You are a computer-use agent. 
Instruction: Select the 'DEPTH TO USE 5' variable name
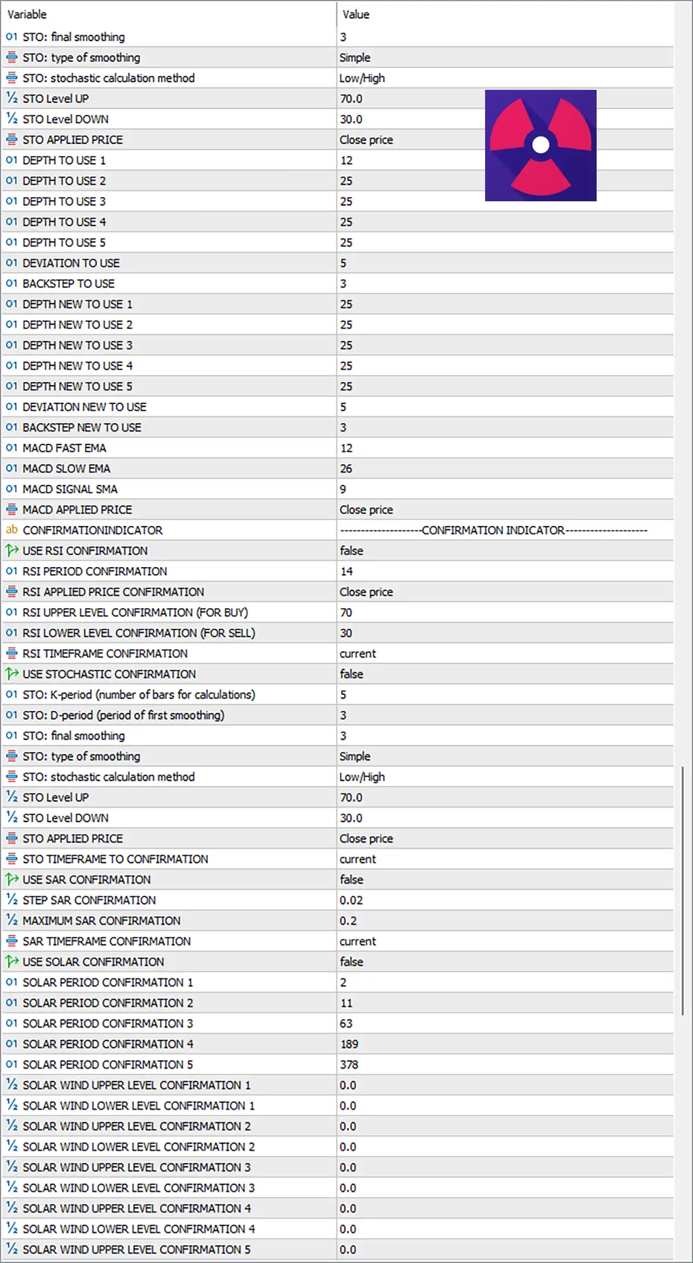(64, 242)
